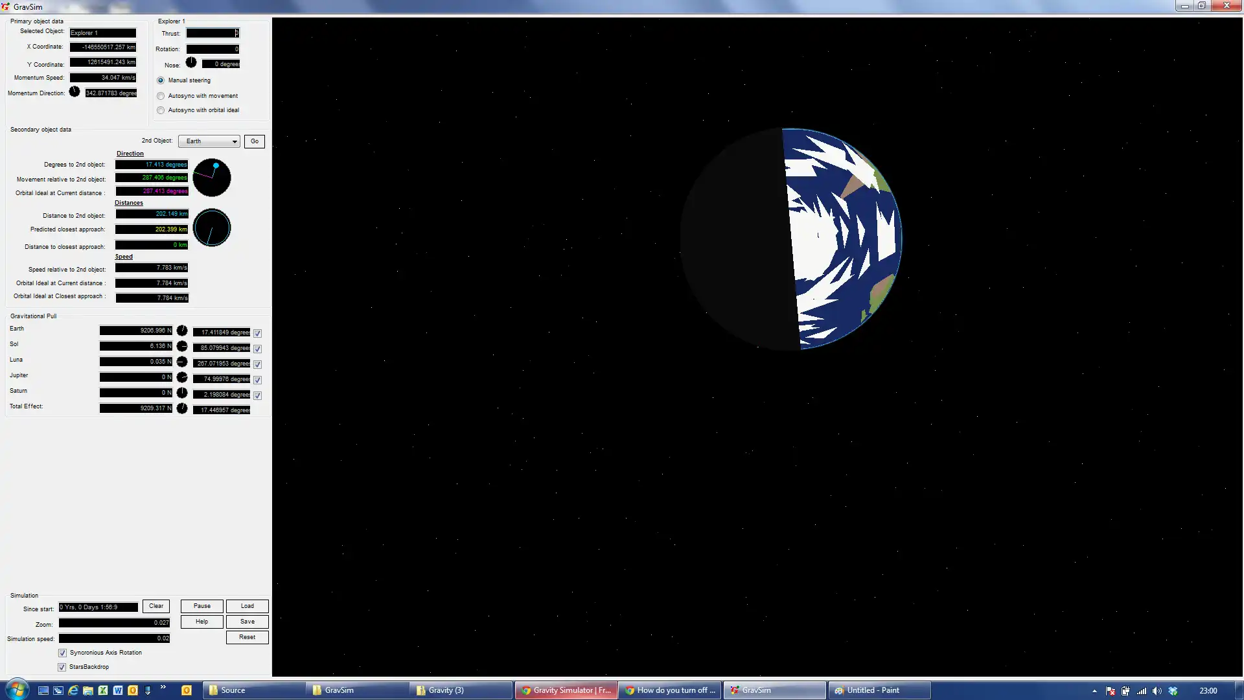Click the Load simulation option
Image resolution: width=1244 pixels, height=700 pixels.
247,606
